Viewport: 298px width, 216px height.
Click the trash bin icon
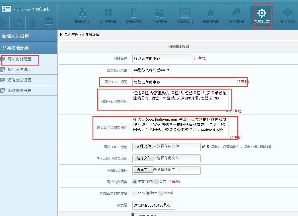pos(33,23)
